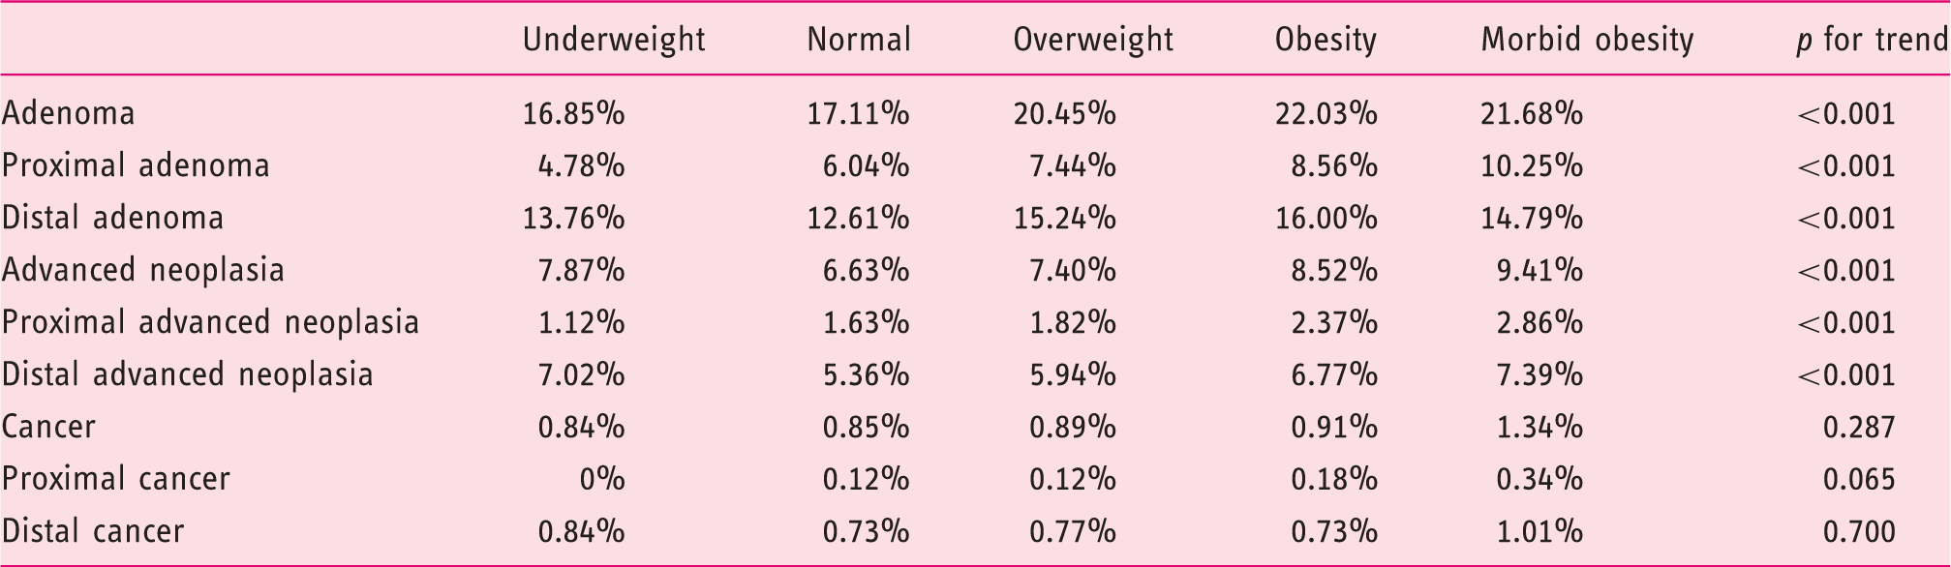Click the 0.287 p value for Cancer
Screen dimensions: 1951x567
click(x=1859, y=428)
